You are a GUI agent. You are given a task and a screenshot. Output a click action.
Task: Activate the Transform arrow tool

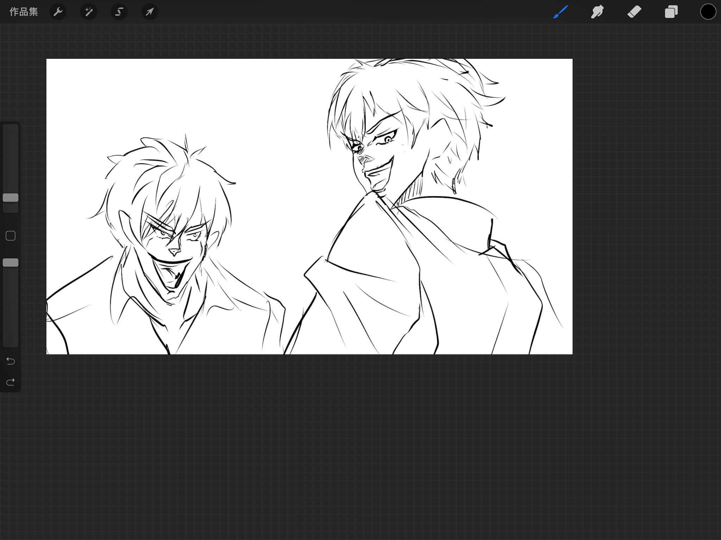150,12
